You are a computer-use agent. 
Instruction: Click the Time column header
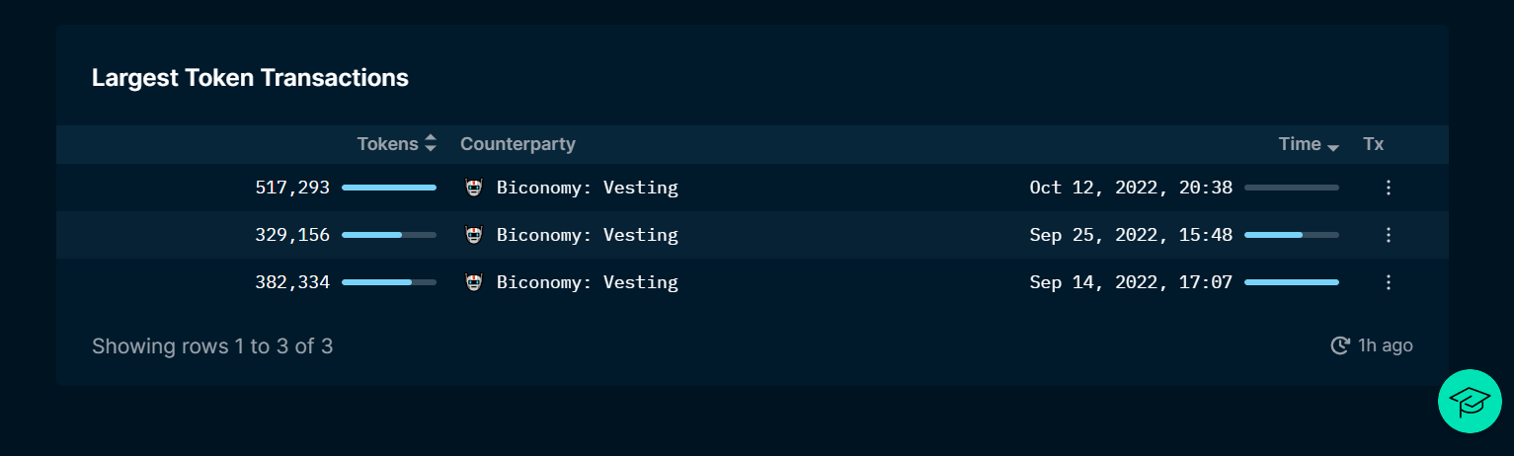(x=1300, y=144)
